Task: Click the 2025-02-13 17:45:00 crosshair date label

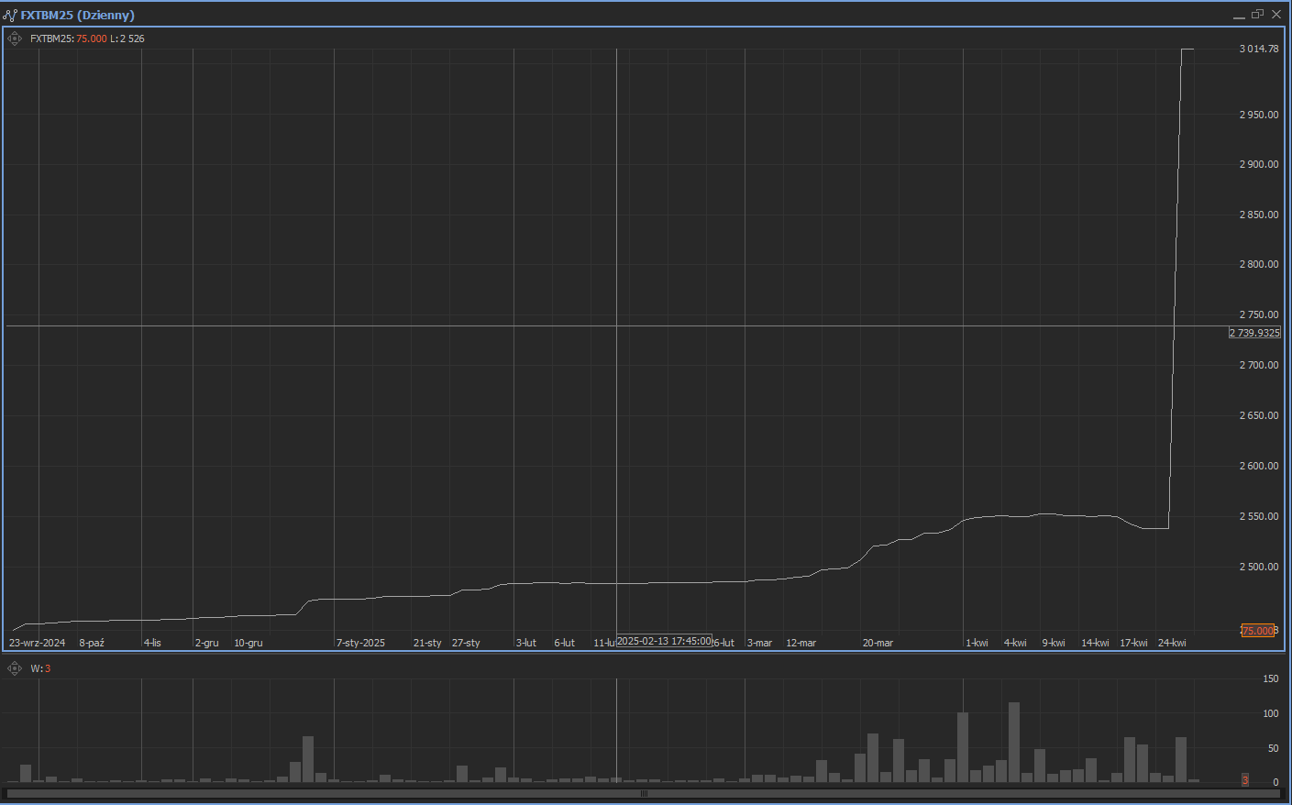Action: 664,641
